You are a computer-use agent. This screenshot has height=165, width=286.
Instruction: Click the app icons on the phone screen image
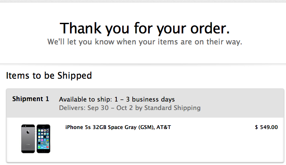(43, 139)
